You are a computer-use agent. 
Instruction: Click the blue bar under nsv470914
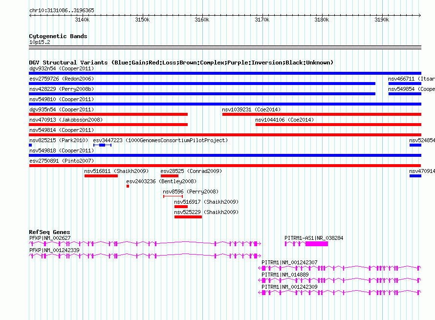pyautogui.click(x=415, y=176)
